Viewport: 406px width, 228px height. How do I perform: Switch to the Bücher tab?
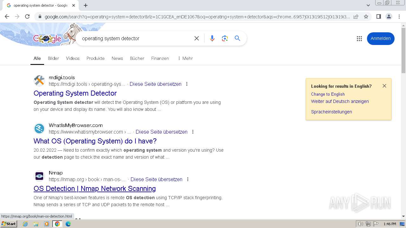(137, 58)
